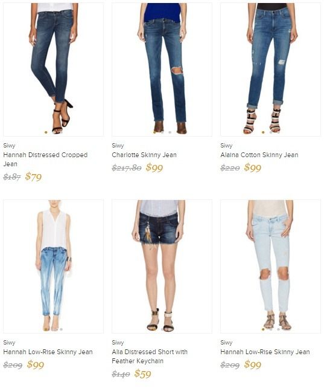This screenshot has height=388, width=327.
Task: Click Hannah Low-Rise Skinny Jean title under ripped jeans
Action: pyautogui.click(x=265, y=352)
